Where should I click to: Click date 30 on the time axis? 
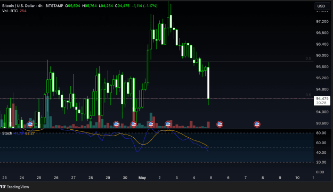(x=125, y=178)
